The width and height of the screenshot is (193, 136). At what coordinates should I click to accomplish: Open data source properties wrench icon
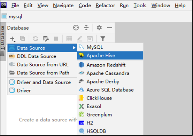[46, 39]
